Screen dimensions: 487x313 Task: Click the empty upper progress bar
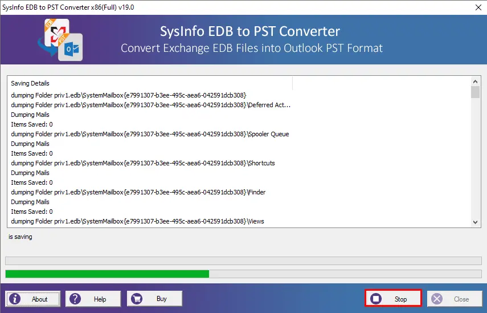pyautogui.click(x=244, y=261)
